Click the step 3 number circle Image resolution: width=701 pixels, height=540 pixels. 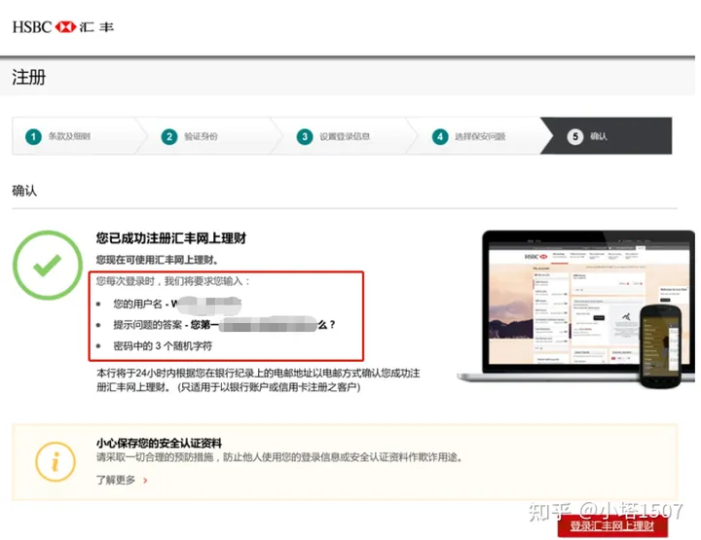(x=305, y=136)
